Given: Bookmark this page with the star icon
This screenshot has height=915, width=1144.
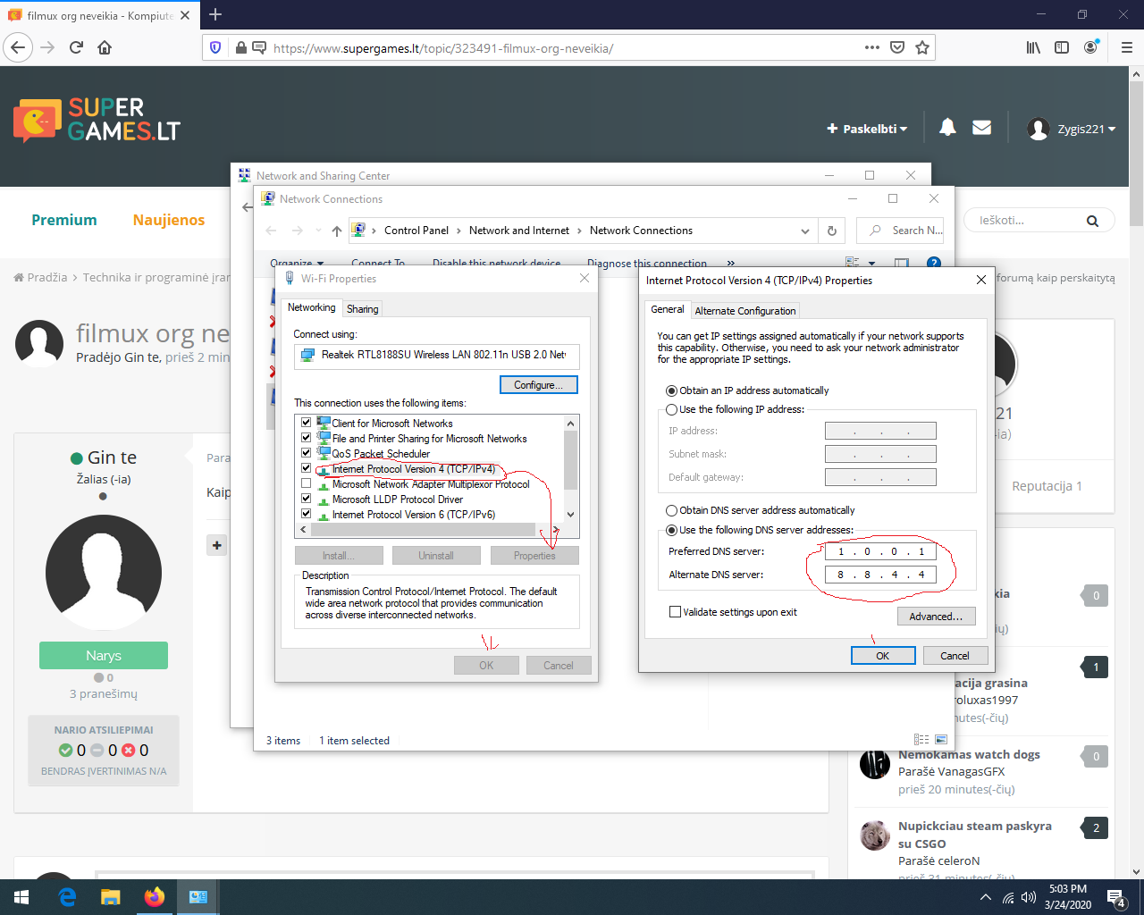Looking at the screenshot, I should click(x=922, y=47).
